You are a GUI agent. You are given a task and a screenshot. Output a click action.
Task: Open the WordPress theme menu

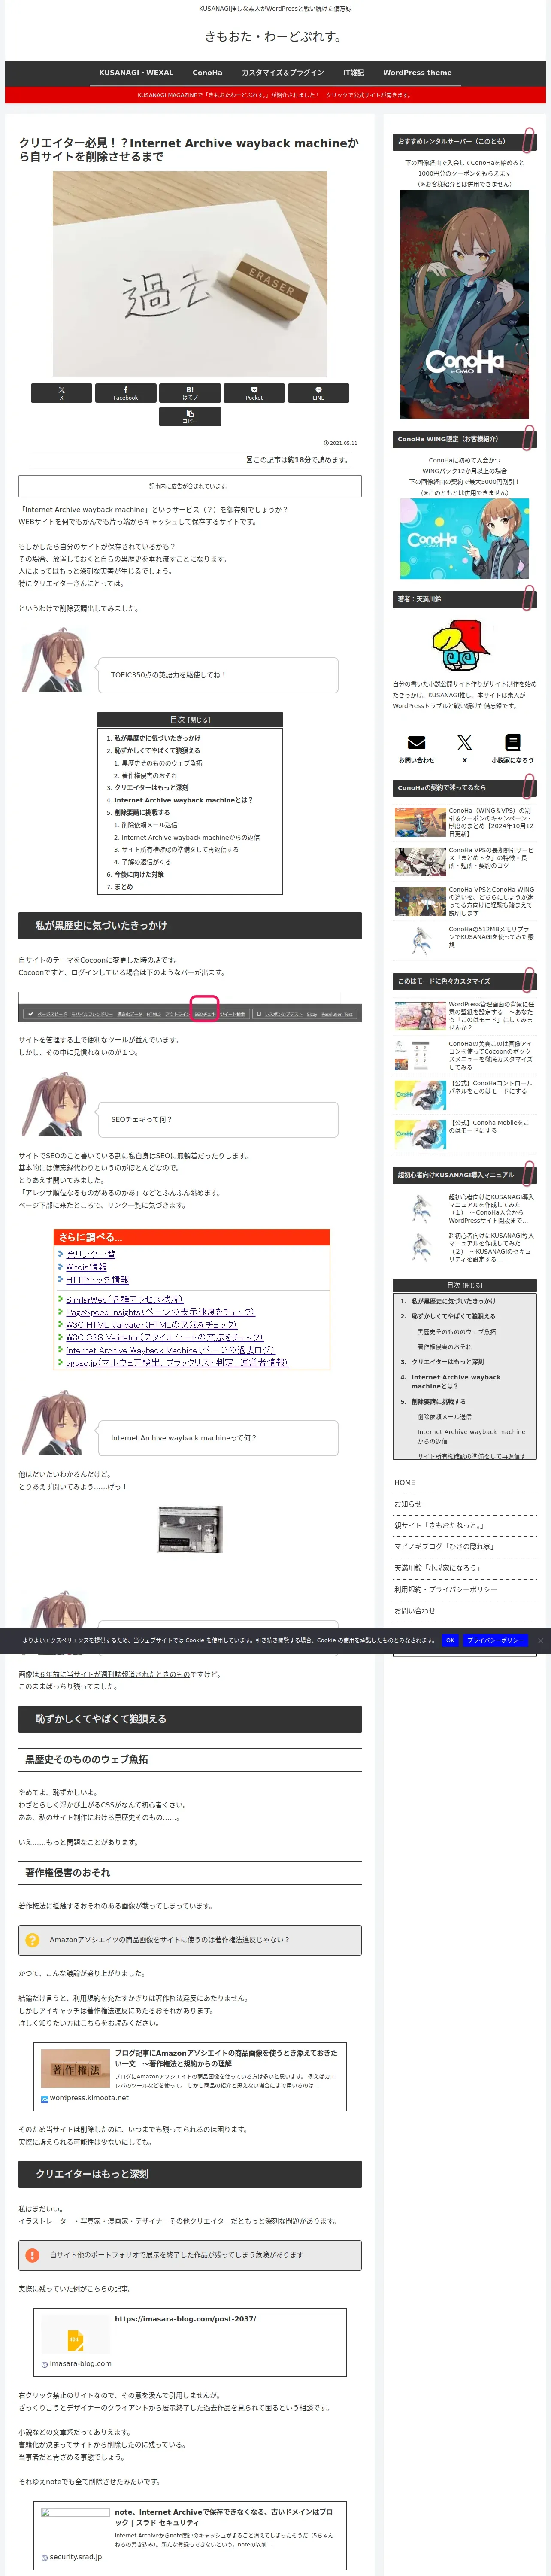click(x=417, y=72)
